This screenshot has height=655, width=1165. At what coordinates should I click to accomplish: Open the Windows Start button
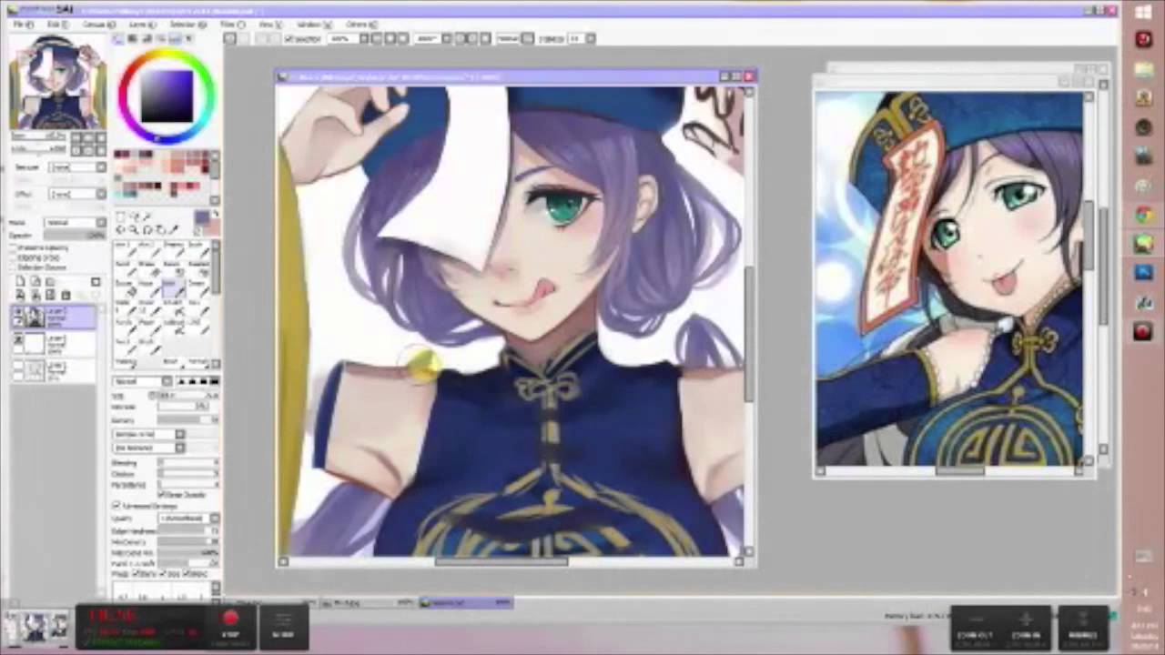pos(1144,11)
